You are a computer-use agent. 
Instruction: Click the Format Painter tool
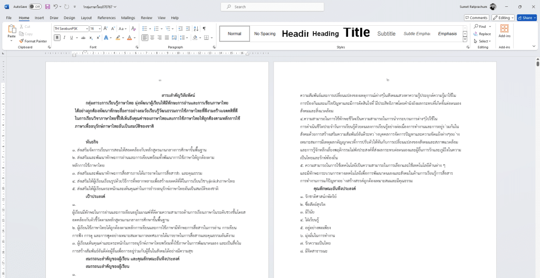tap(33, 41)
